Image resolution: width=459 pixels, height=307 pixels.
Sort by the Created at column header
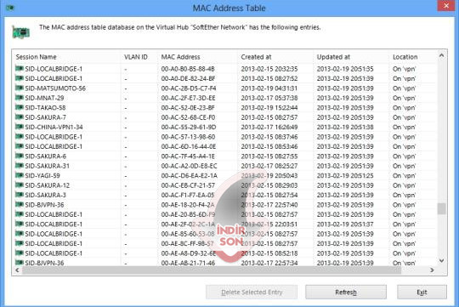(x=275, y=57)
